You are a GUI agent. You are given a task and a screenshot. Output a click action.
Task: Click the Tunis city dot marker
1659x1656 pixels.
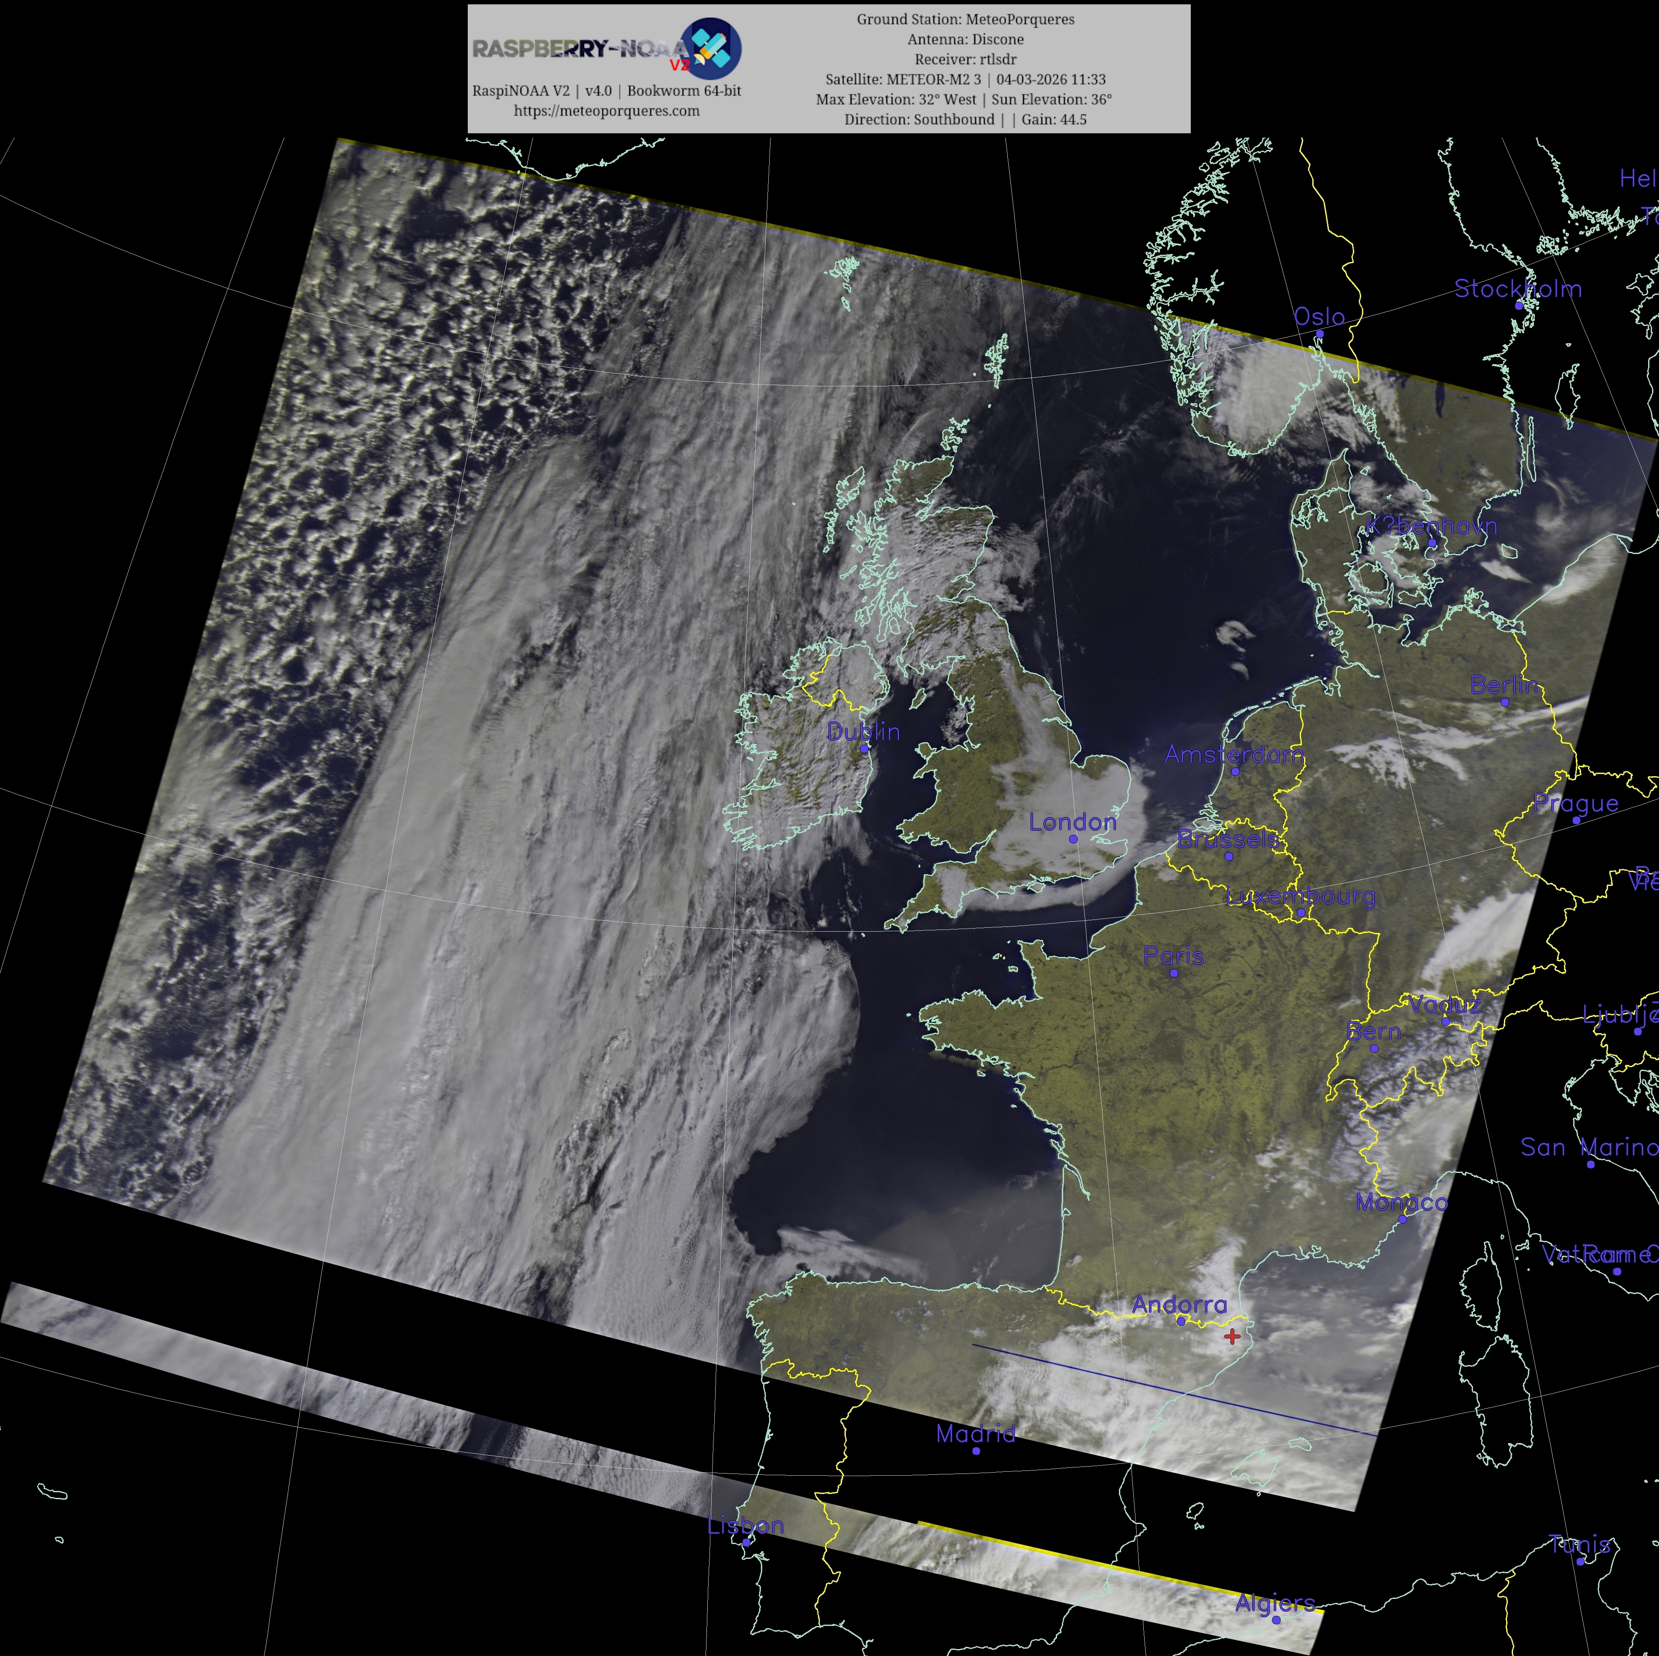[x=1580, y=1561]
